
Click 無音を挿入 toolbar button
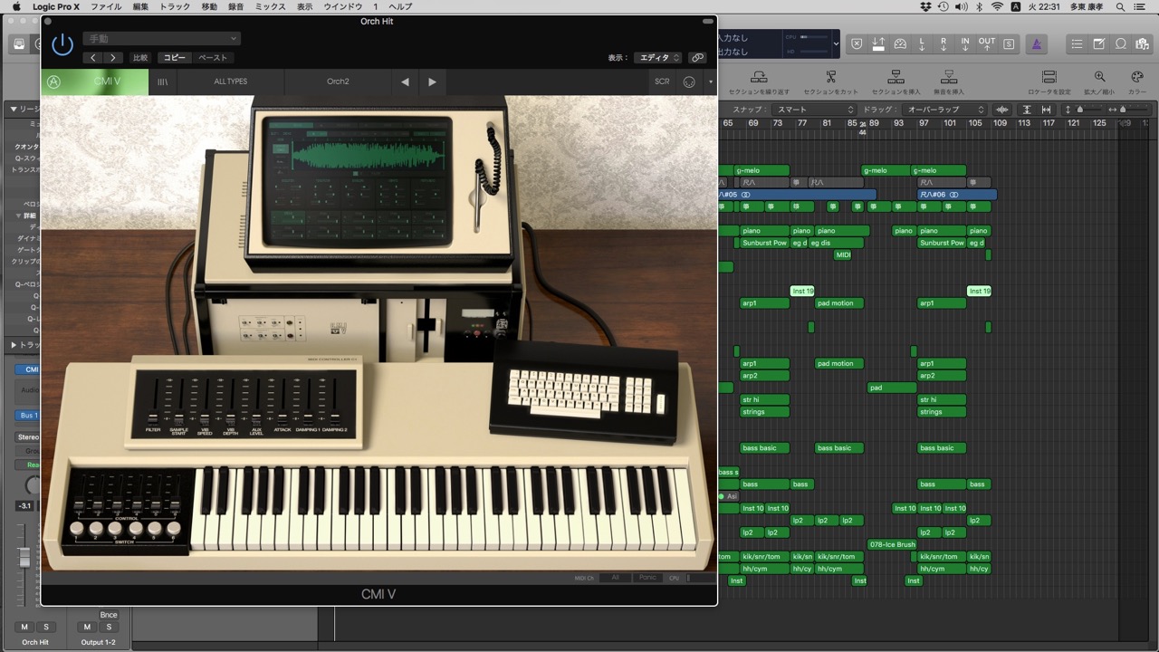coord(949,82)
